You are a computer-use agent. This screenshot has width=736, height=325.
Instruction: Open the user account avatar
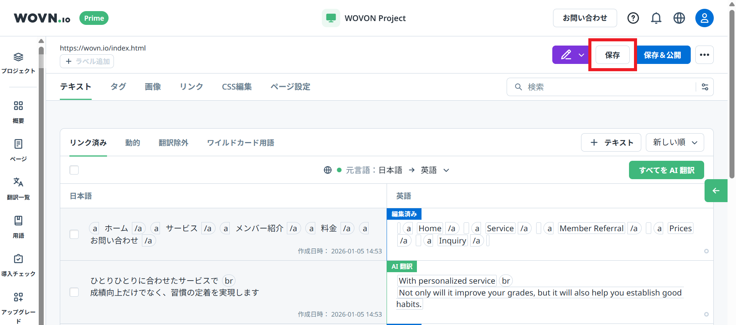coord(704,18)
